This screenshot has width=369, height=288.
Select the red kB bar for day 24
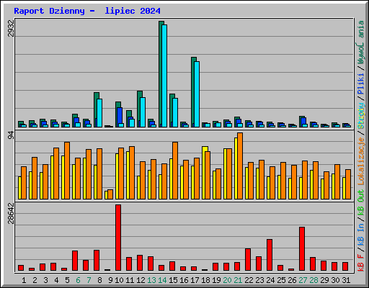click(270, 255)
